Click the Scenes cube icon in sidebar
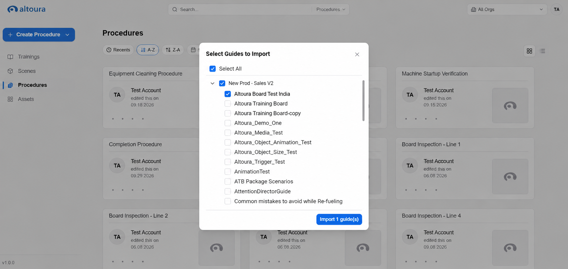 pyautogui.click(x=10, y=71)
